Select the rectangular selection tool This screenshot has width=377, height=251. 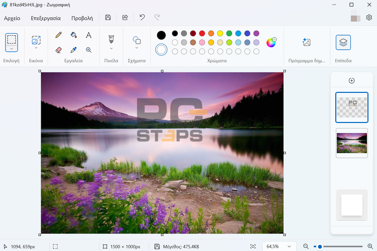11,39
